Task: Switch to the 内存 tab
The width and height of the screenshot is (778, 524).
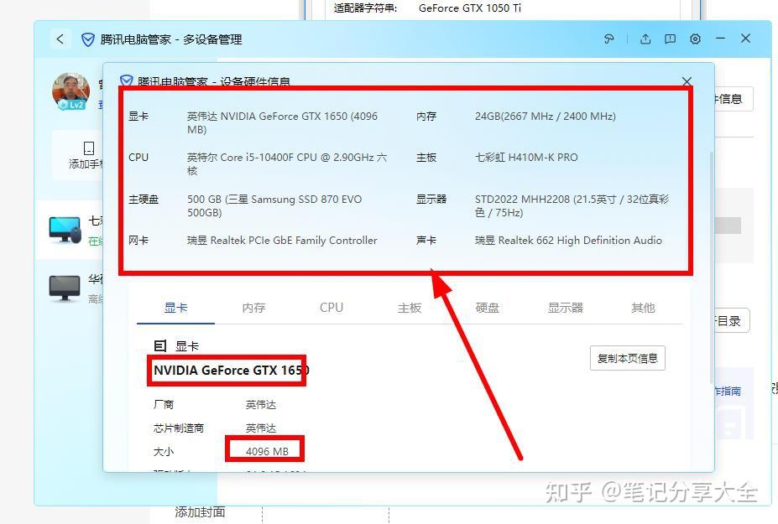Action: click(253, 308)
